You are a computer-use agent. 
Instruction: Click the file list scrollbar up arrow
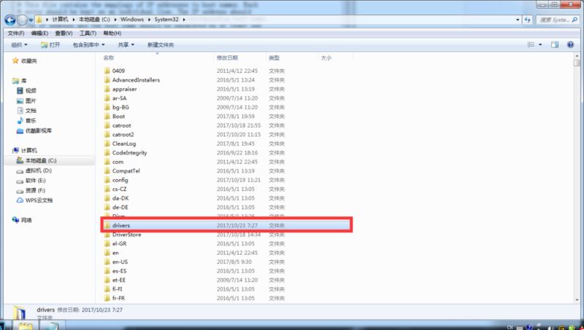(x=577, y=56)
